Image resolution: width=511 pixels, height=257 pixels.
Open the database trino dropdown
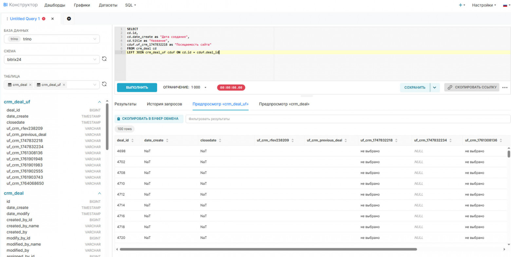tap(52, 39)
